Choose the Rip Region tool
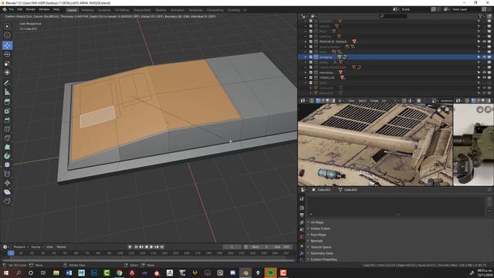Screen dimensions: 494x278 (x=7, y=201)
